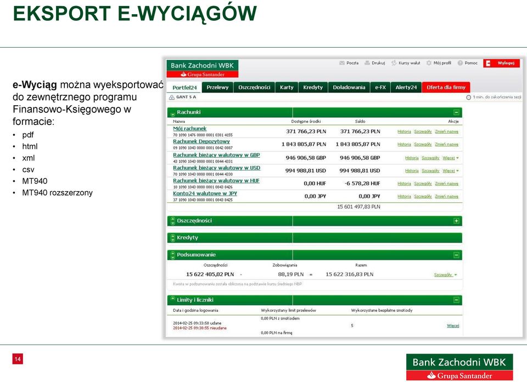Open Szczegóły for the Konto24 JPY account
Image resolution: width=527 pixels, height=382 pixels.
coord(423,196)
